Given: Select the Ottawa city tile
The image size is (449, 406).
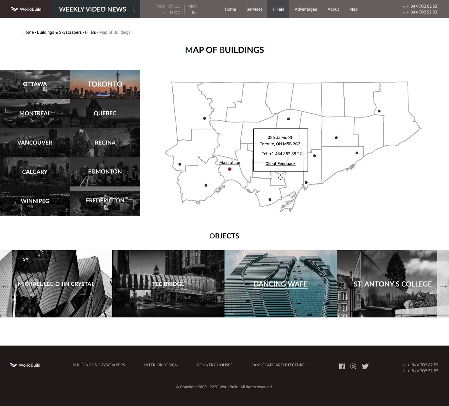Looking at the screenshot, I should coord(35,84).
